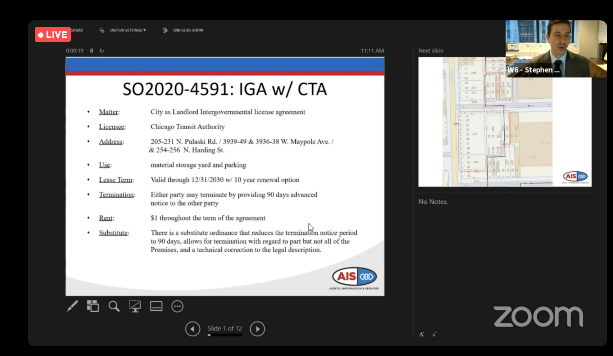The width and height of the screenshot is (613, 356).
Task: Click the slide title SO2020-4591: IGA w/ CTA
Action: (225, 89)
